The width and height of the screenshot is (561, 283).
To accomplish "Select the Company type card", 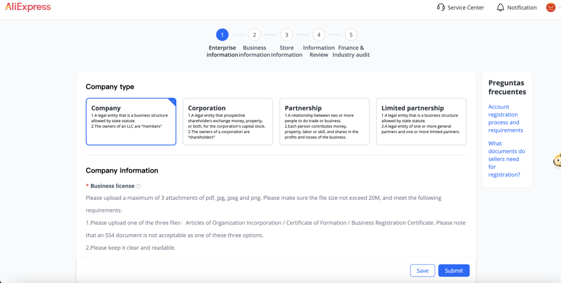I will point(131,122).
